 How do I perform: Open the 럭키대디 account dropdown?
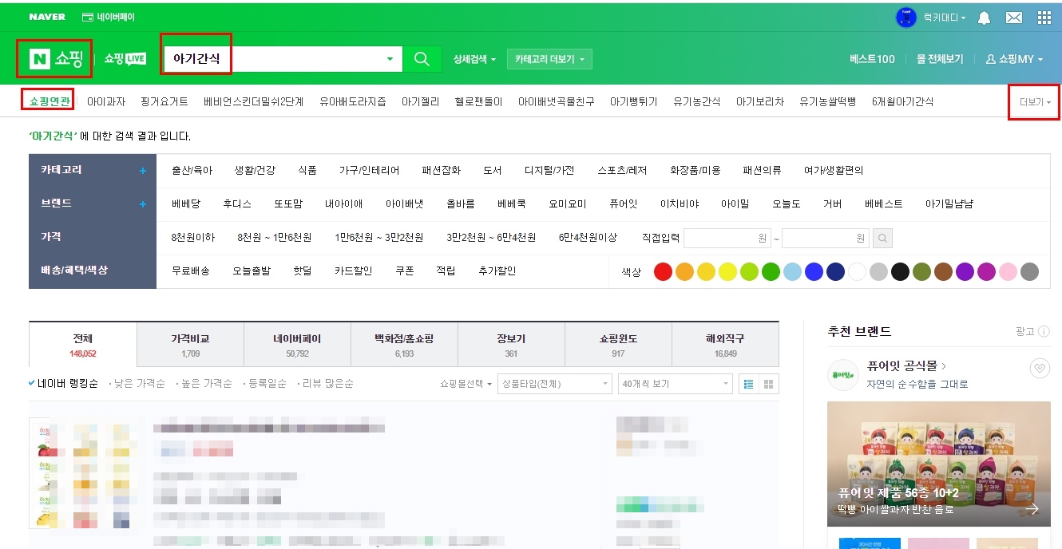coord(945,17)
